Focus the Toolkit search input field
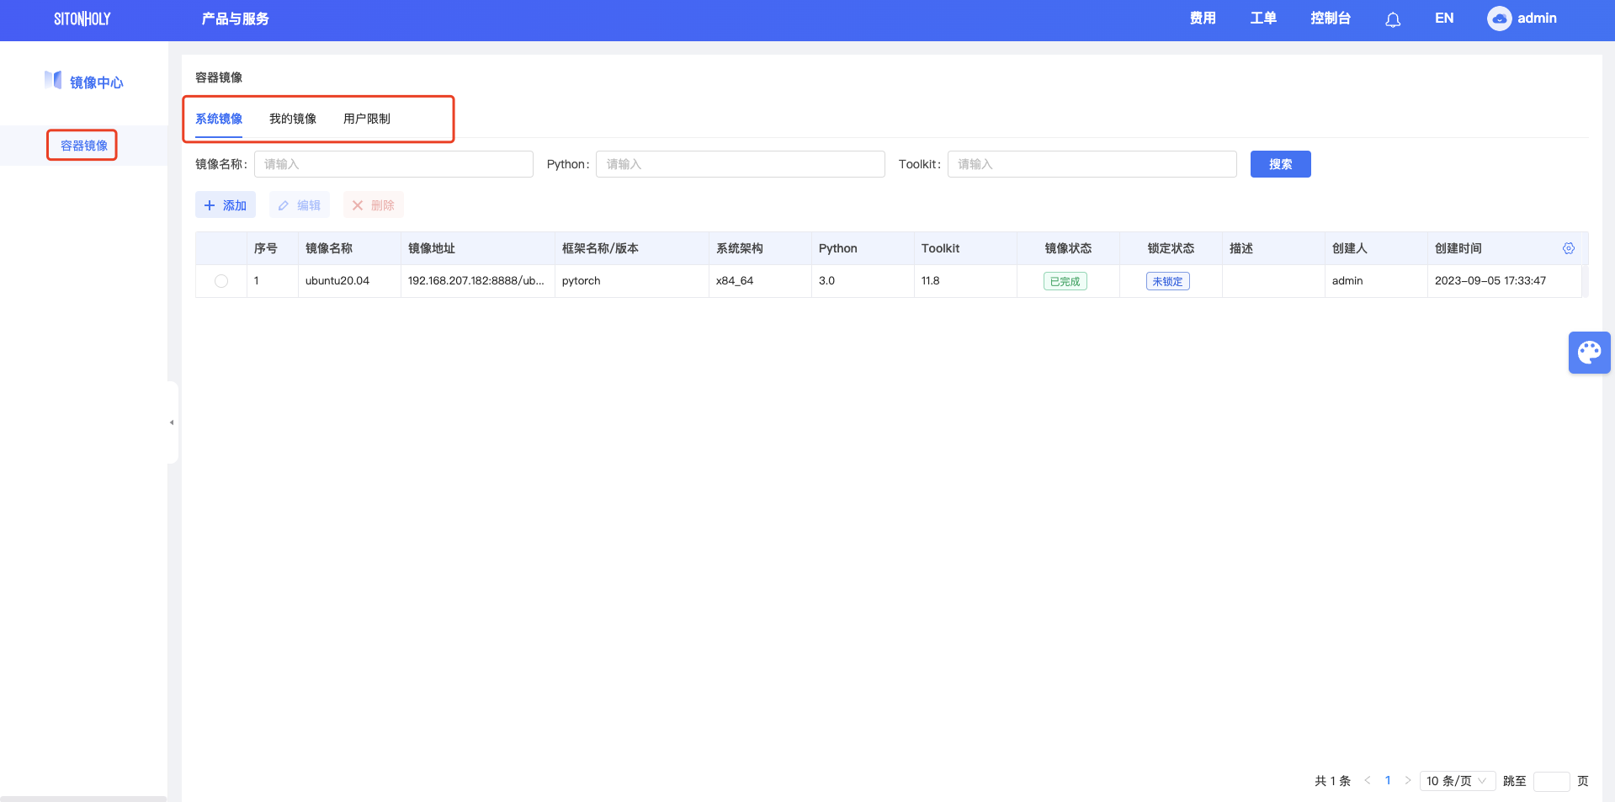 [x=1092, y=164]
